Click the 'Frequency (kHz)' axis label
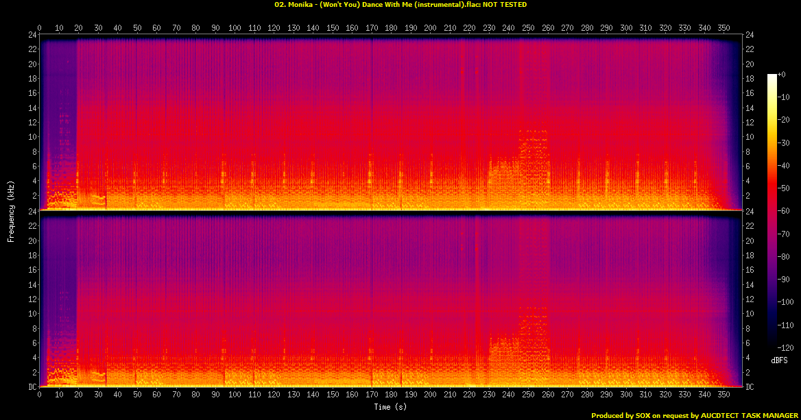 click(x=11, y=211)
